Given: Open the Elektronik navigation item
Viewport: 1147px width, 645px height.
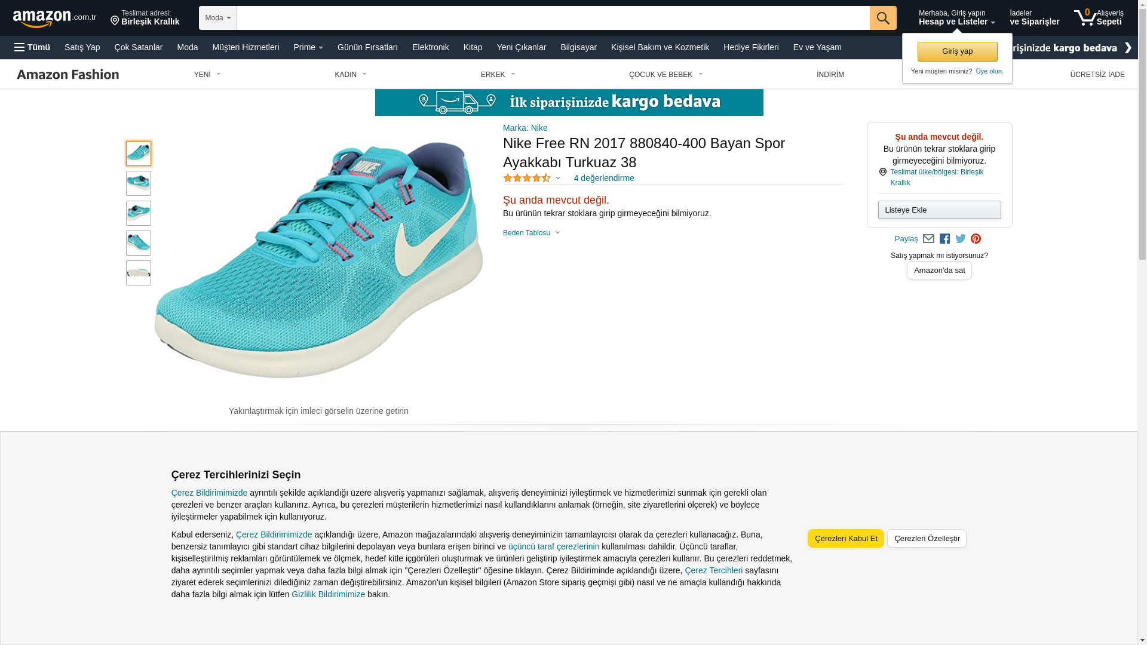Looking at the screenshot, I should 430,47.
